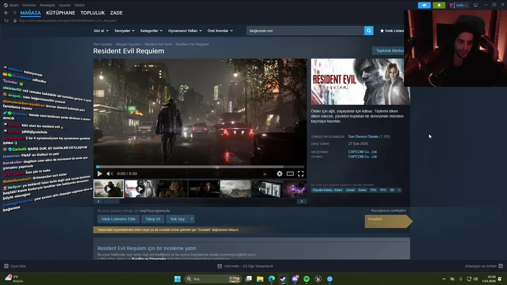Select the blonde woman screenshot thumbnail
This screenshot has height=285, width=507.
[x=172, y=189]
